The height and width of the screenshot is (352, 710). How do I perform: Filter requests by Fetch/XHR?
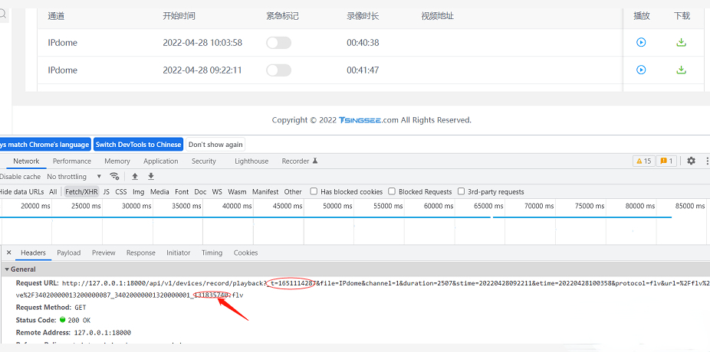[x=81, y=192]
